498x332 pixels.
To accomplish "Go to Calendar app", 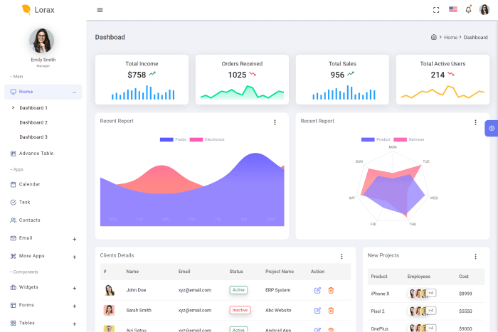I will tap(30, 184).
